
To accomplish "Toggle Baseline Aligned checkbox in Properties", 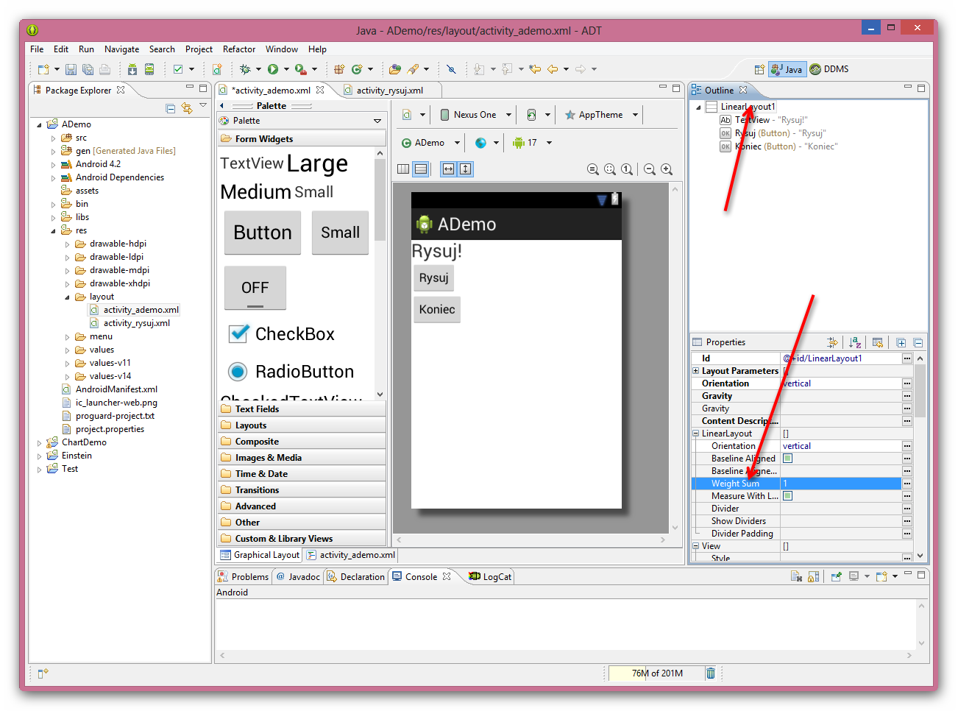I will (x=787, y=459).
